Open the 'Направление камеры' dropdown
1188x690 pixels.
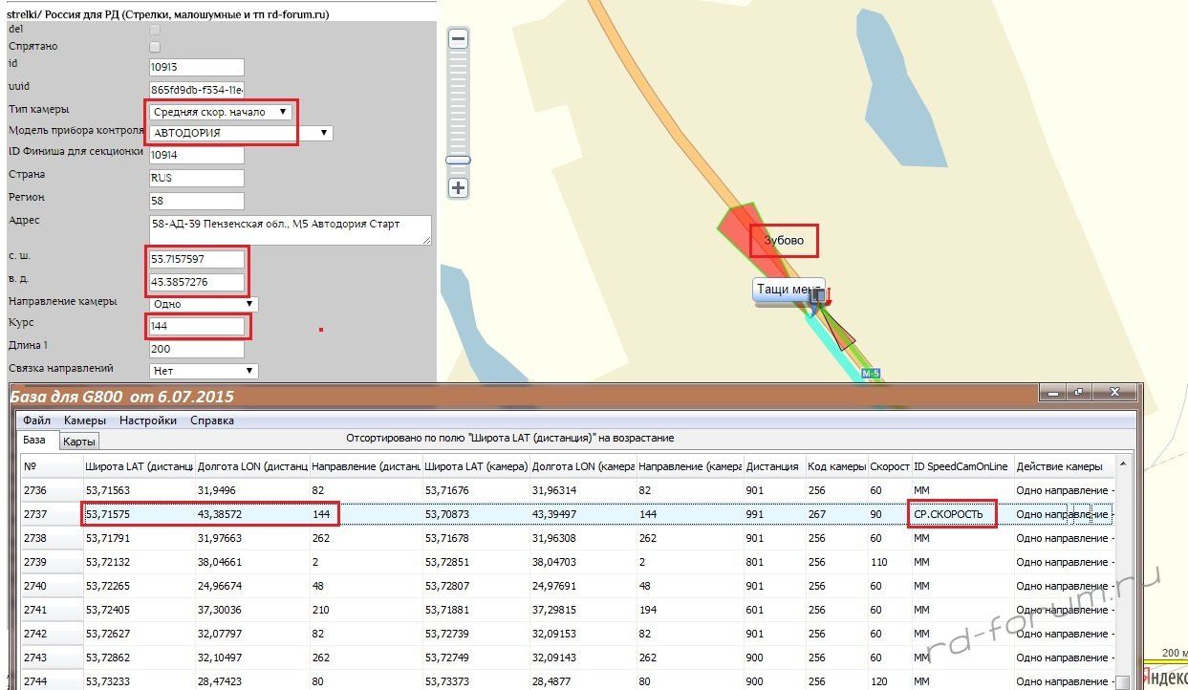coord(204,304)
